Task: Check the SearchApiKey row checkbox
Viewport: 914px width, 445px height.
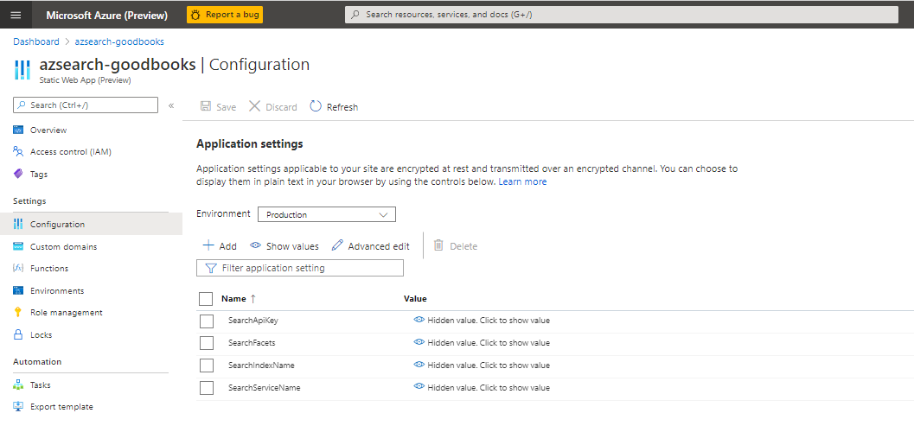Action: pos(207,321)
